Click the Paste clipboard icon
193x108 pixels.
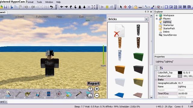pyautogui.click(x=21, y=7)
